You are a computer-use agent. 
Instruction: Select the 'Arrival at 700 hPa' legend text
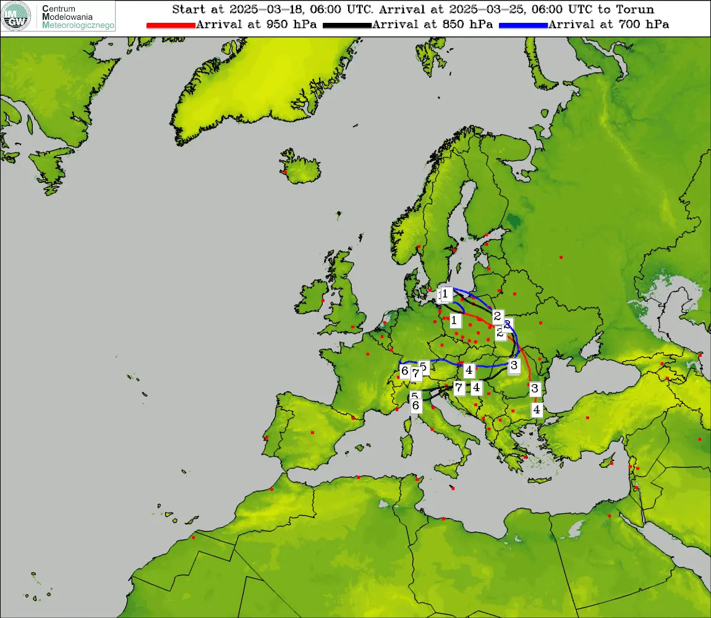608,25
